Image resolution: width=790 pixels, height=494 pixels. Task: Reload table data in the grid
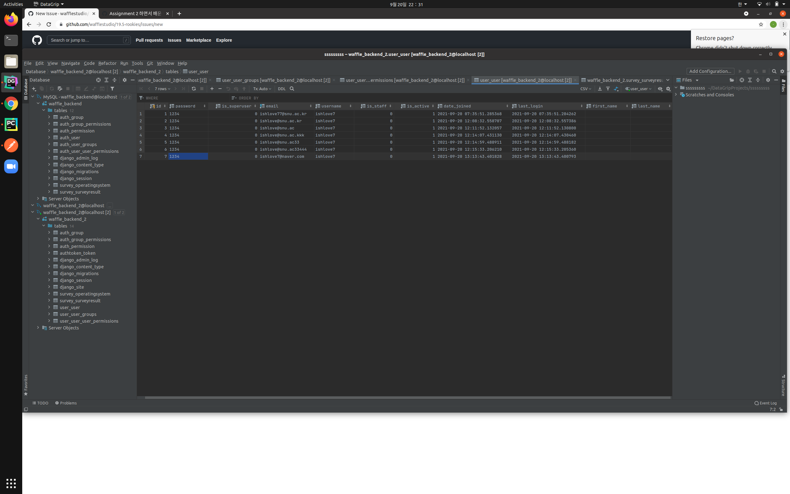pos(194,89)
